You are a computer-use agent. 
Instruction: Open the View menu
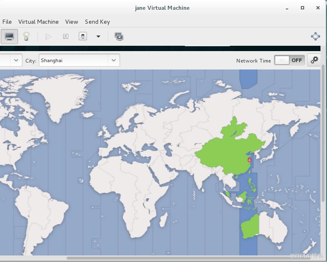71,22
